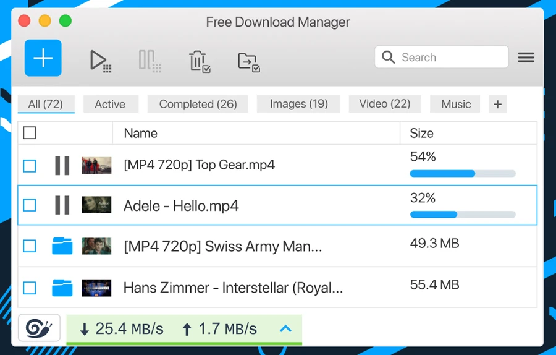Click the Interstellar thumbnail

pyautogui.click(x=96, y=288)
